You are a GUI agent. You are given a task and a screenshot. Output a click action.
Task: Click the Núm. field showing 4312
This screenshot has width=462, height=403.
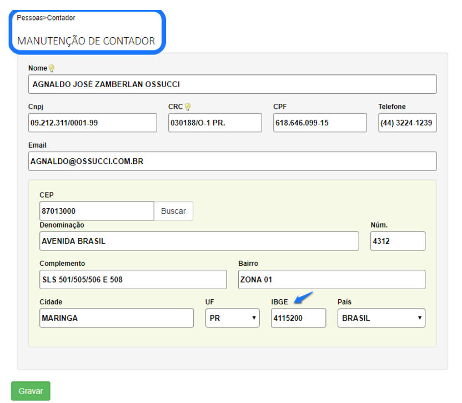point(398,241)
